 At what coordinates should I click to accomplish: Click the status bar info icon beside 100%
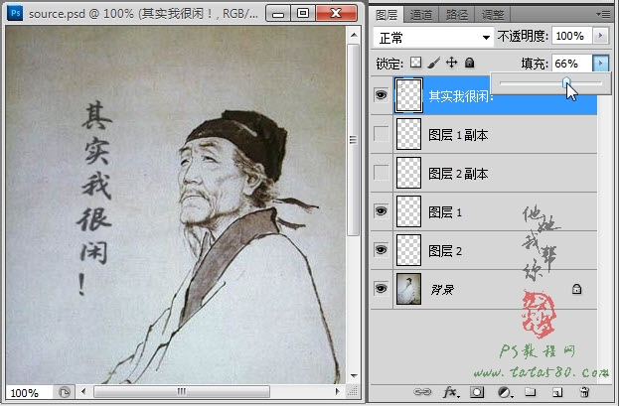65,392
